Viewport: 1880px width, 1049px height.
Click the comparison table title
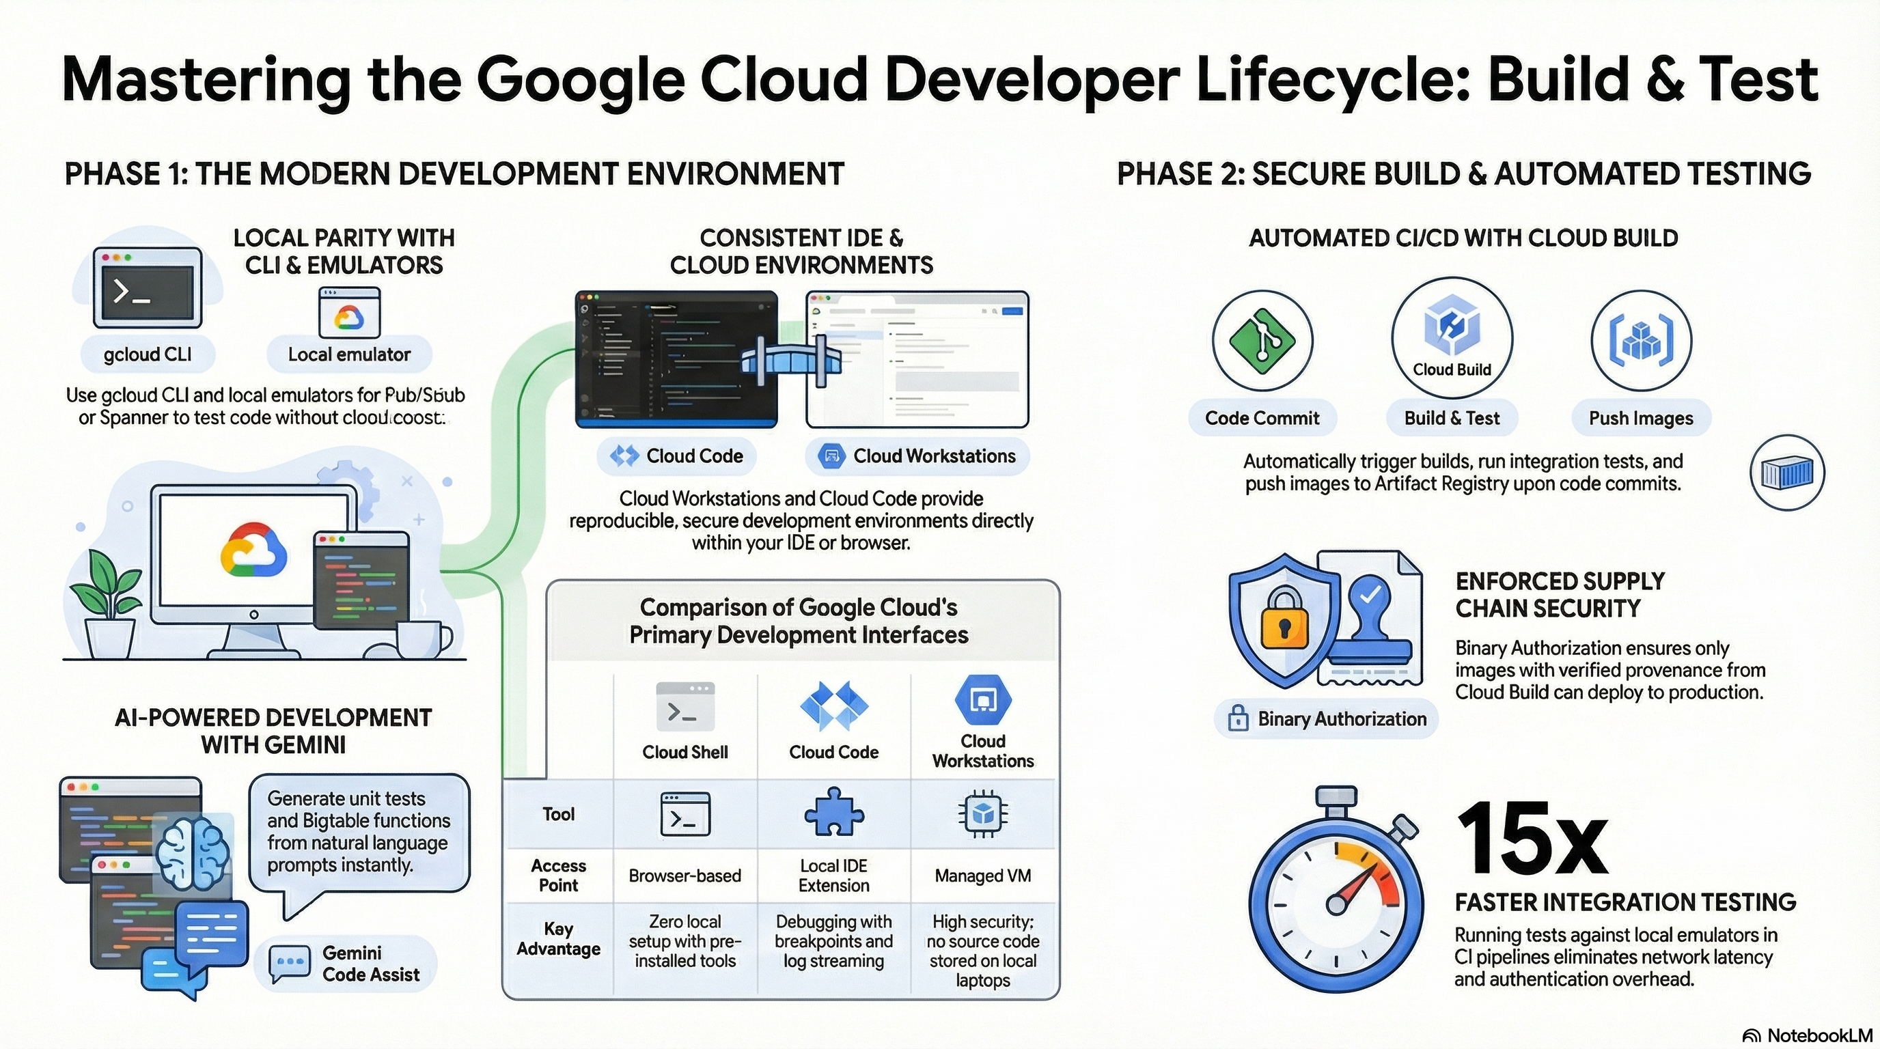[x=799, y=621]
